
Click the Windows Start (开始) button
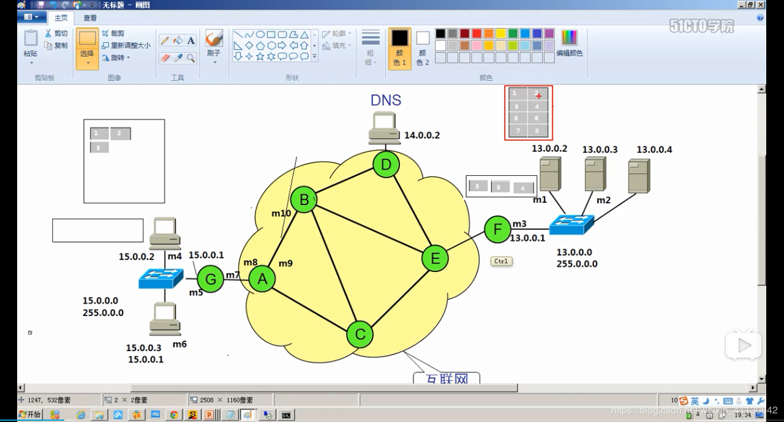[x=30, y=415]
